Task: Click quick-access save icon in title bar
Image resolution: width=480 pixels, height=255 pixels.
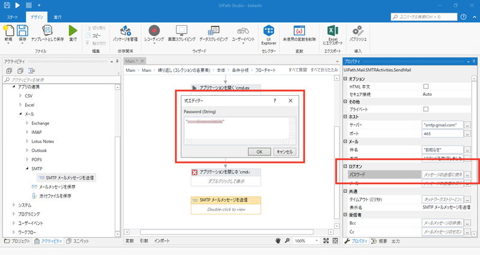Action: coord(7,5)
